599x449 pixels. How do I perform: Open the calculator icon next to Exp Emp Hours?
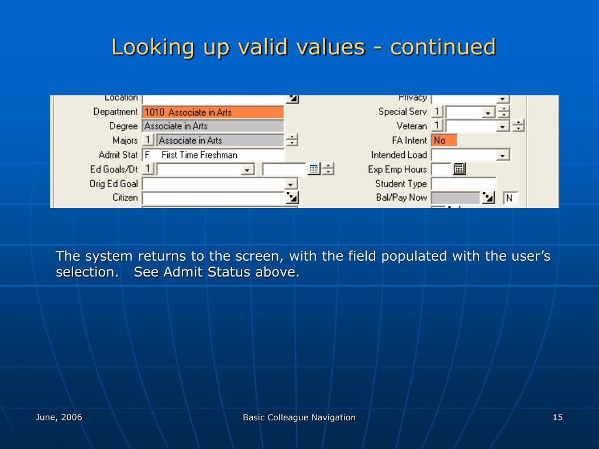point(459,169)
